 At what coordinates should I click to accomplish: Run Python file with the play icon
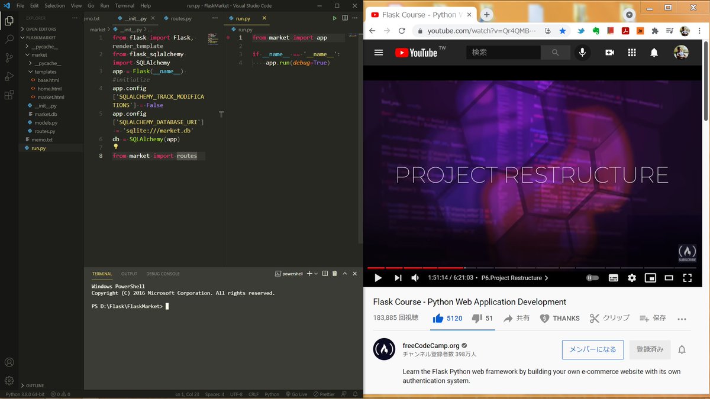(x=334, y=18)
